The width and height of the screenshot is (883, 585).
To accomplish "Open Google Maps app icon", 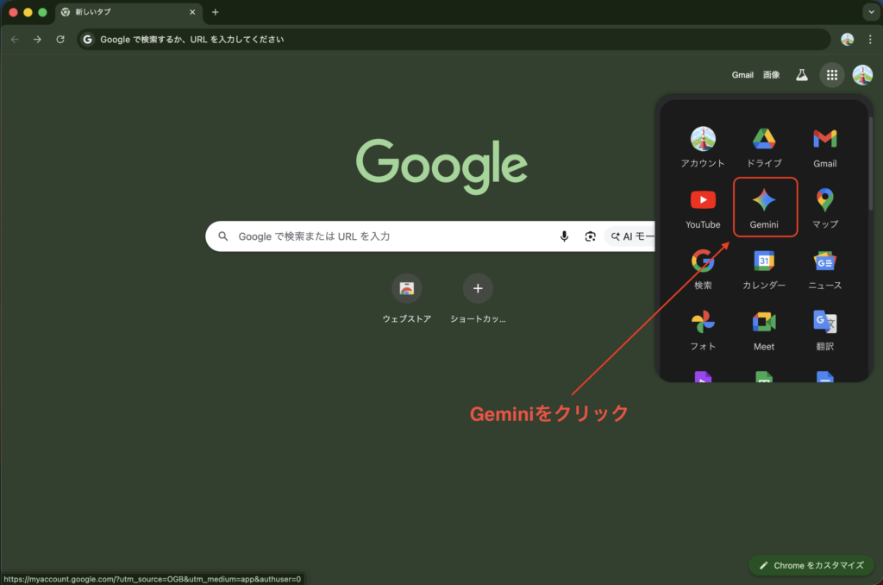I will 824,206.
